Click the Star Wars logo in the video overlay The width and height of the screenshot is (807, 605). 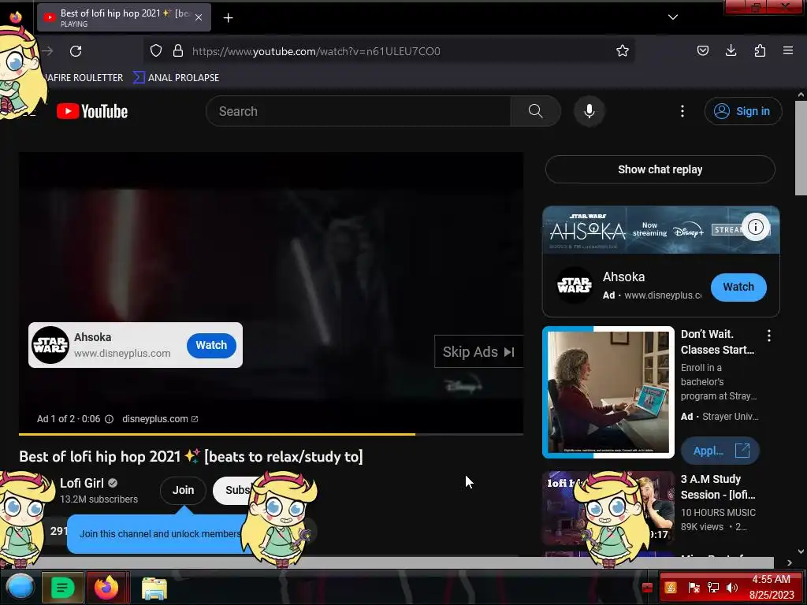coord(50,345)
